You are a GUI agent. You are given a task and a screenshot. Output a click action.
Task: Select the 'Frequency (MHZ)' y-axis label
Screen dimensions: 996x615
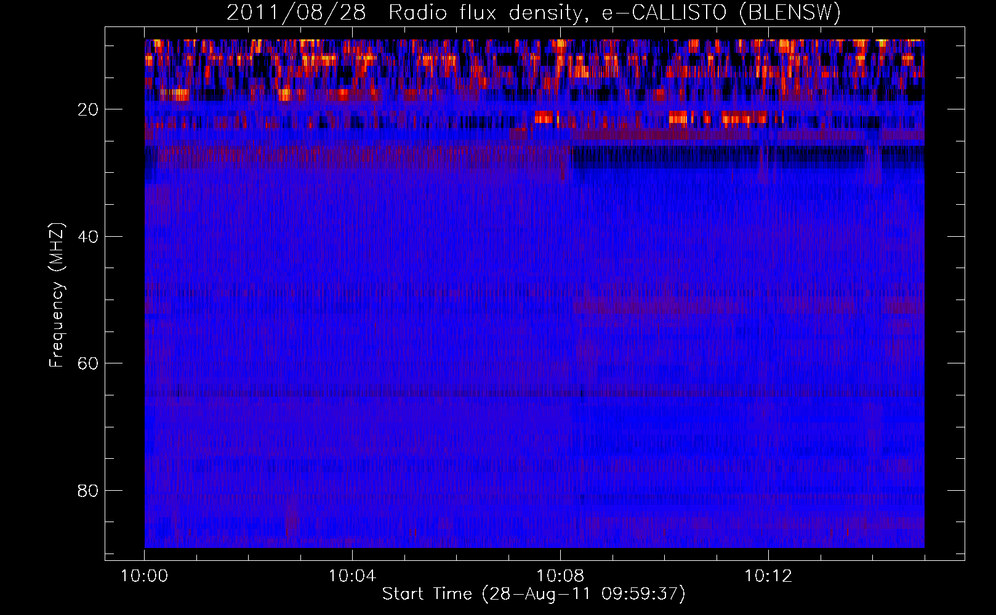point(57,295)
